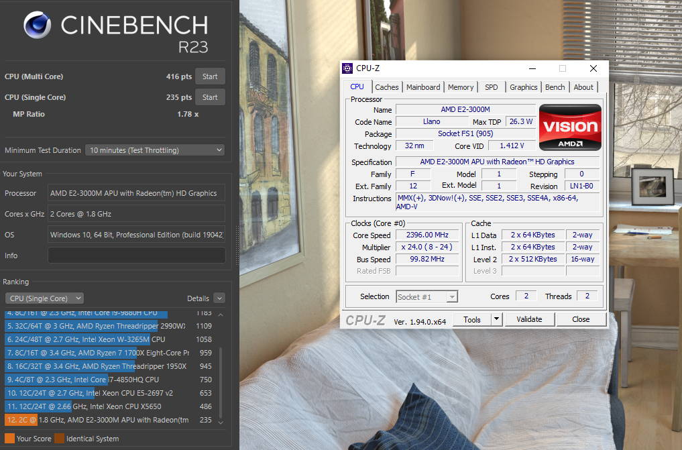Click the AMD Vision logo in CPU-Z

click(x=570, y=127)
